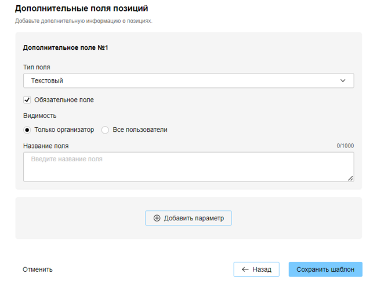Click the plus icon in Добавить параметр
The image size is (377, 281).
(157, 218)
